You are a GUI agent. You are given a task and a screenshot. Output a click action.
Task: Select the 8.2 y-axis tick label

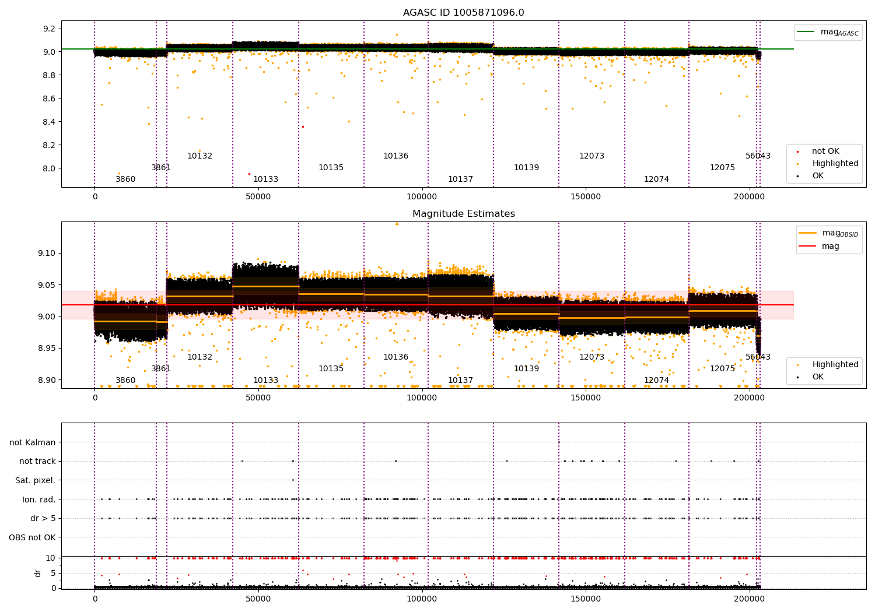click(49, 145)
